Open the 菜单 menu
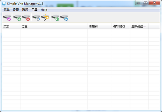162x112 pixels. click(6, 10)
